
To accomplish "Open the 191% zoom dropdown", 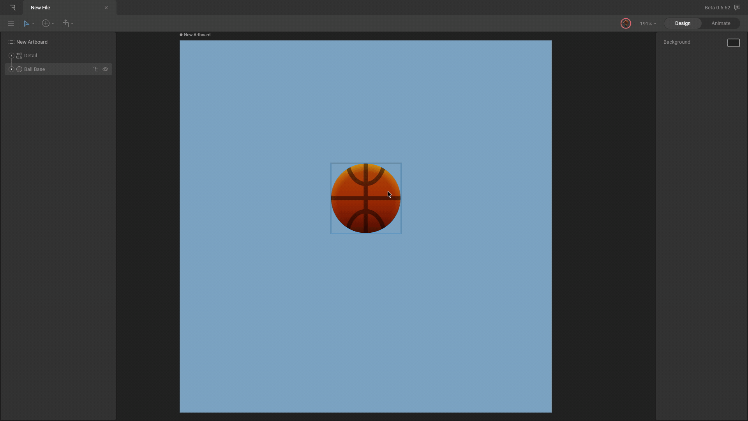I will pyautogui.click(x=648, y=24).
